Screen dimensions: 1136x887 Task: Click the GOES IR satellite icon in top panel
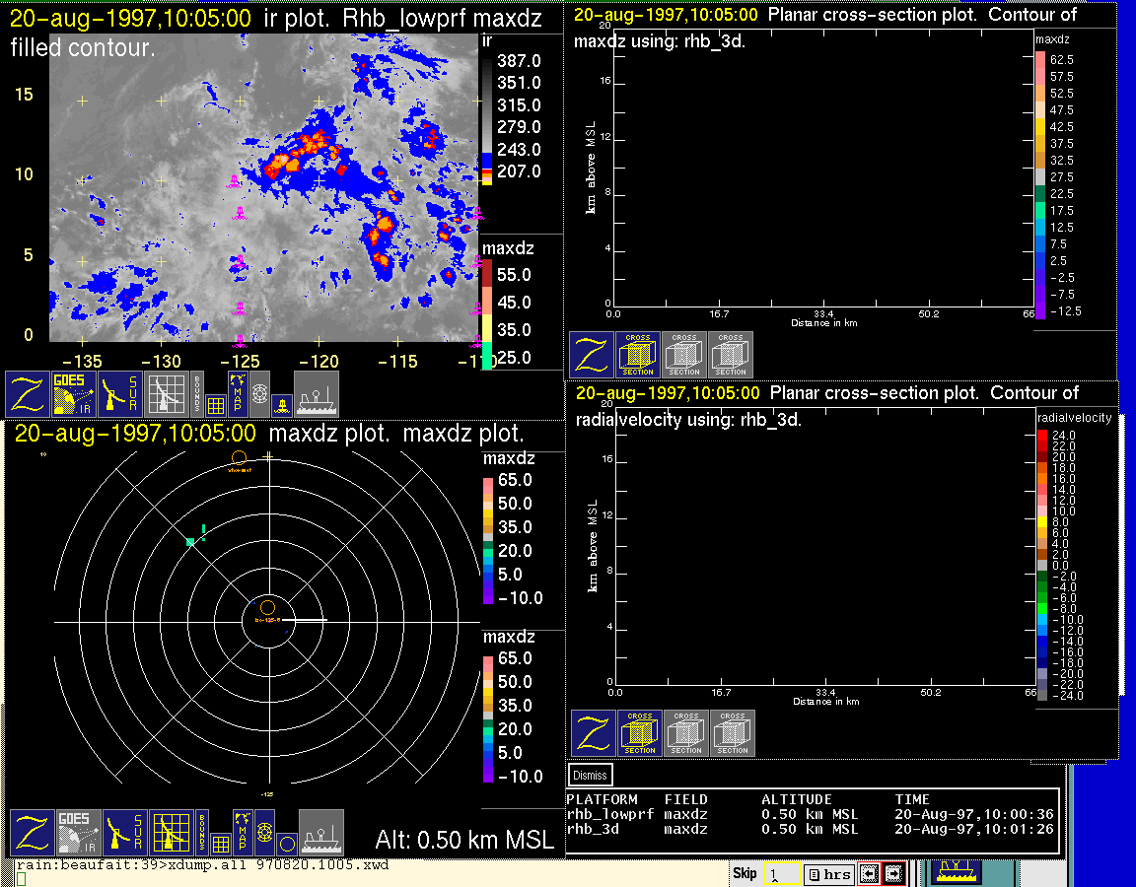[x=75, y=393]
